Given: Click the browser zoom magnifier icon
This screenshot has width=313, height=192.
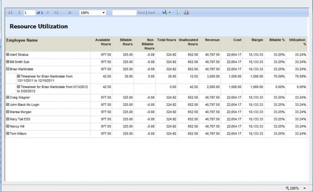Looking at the screenshot, I should 287,188.
